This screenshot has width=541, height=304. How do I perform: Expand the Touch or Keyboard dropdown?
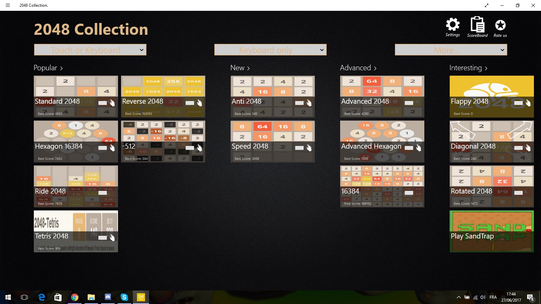tap(90, 50)
